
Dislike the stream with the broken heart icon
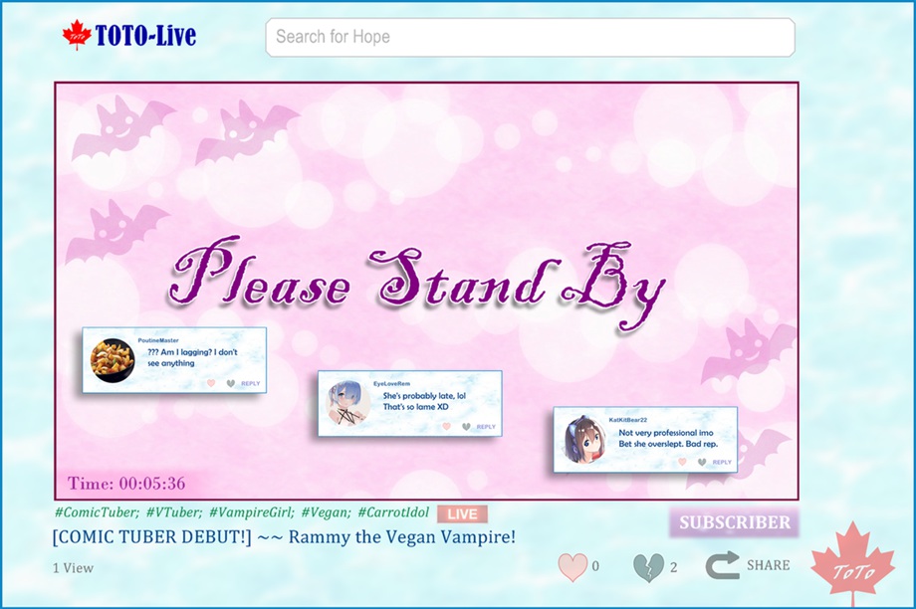648,567
